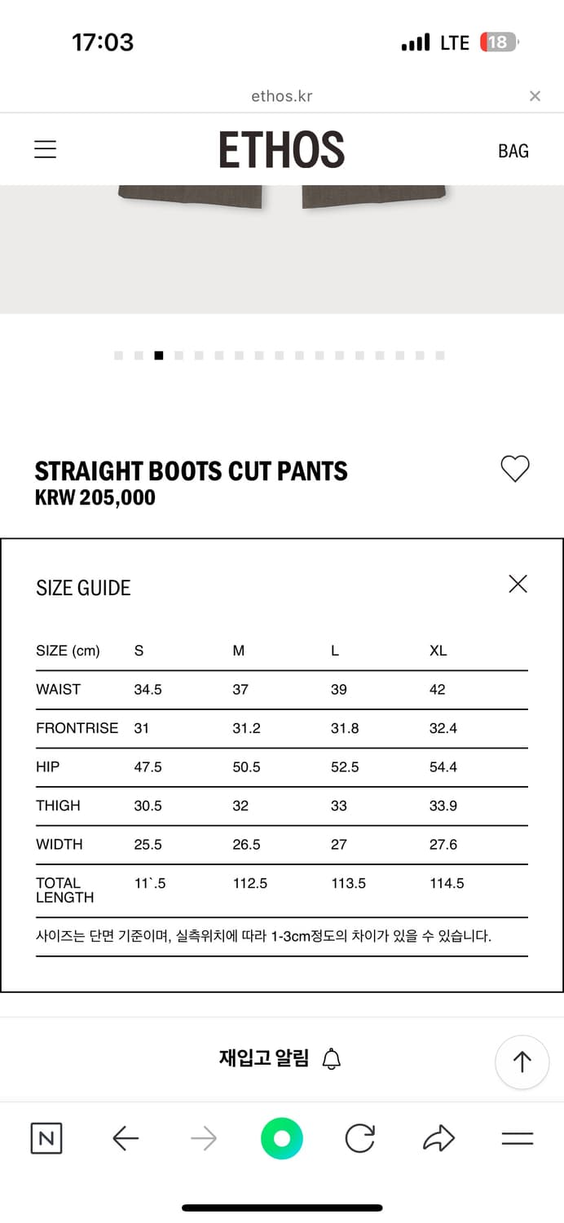Add pants to wishlist with heart icon
The height and width of the screenshot is (1223, 564).
(x=514, y=469)
